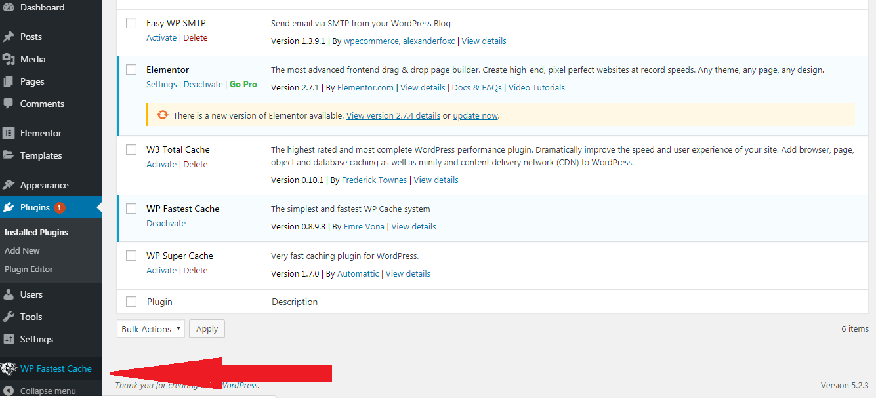Image resolution: width=876 pixels, height=398 pixels.
Task: Open Templates via folder icon
Action: coord(9,155)
